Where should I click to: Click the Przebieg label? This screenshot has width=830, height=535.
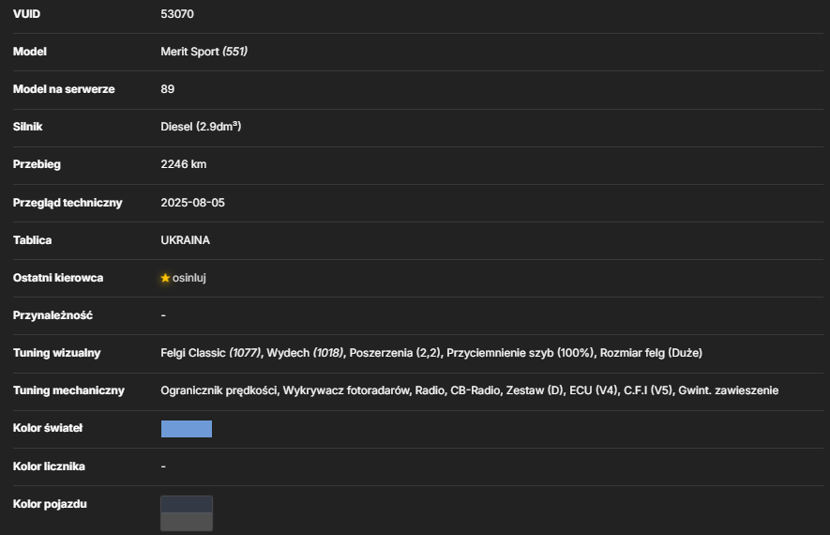coord(37,164)
